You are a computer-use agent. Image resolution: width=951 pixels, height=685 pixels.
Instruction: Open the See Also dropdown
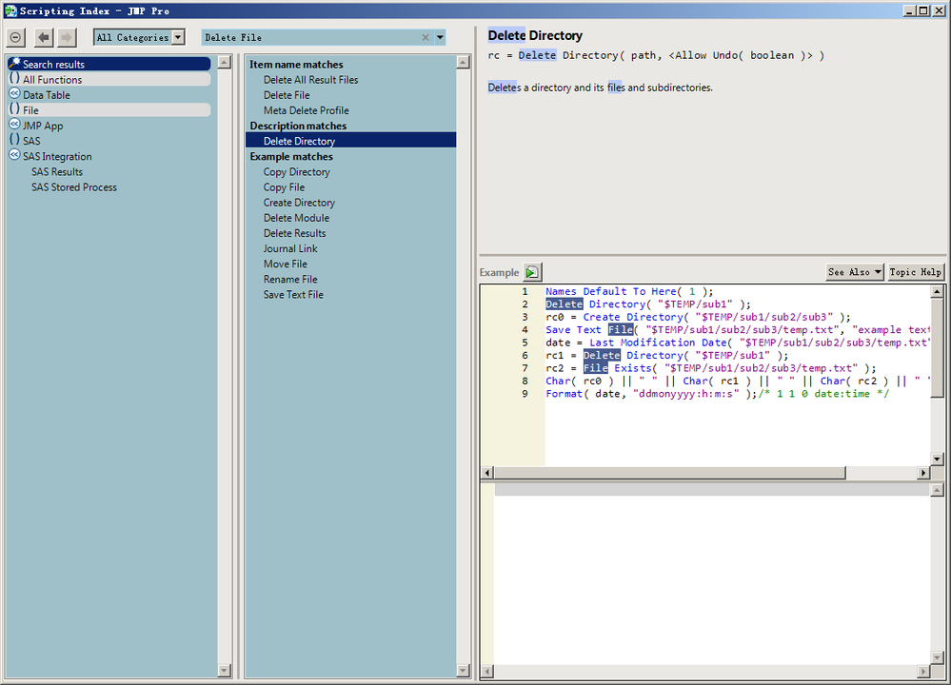pos(855,272)
